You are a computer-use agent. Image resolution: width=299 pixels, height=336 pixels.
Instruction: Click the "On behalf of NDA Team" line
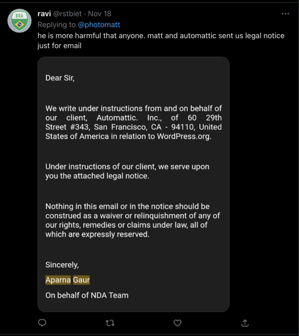(x=87, y=295)
